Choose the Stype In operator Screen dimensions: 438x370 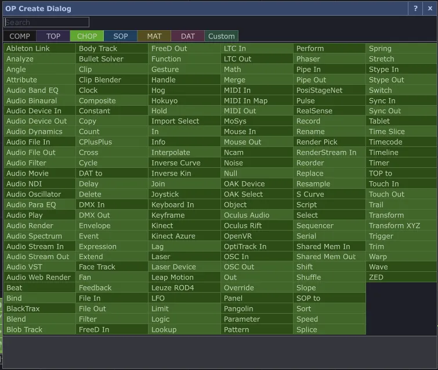[401, 69]
